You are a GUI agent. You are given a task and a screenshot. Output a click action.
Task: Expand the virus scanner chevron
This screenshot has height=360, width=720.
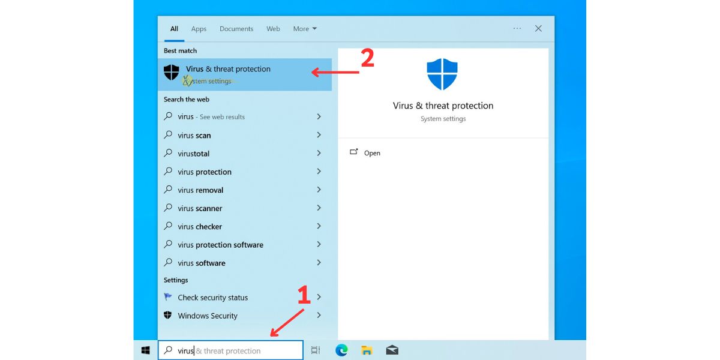coord(319,208)
